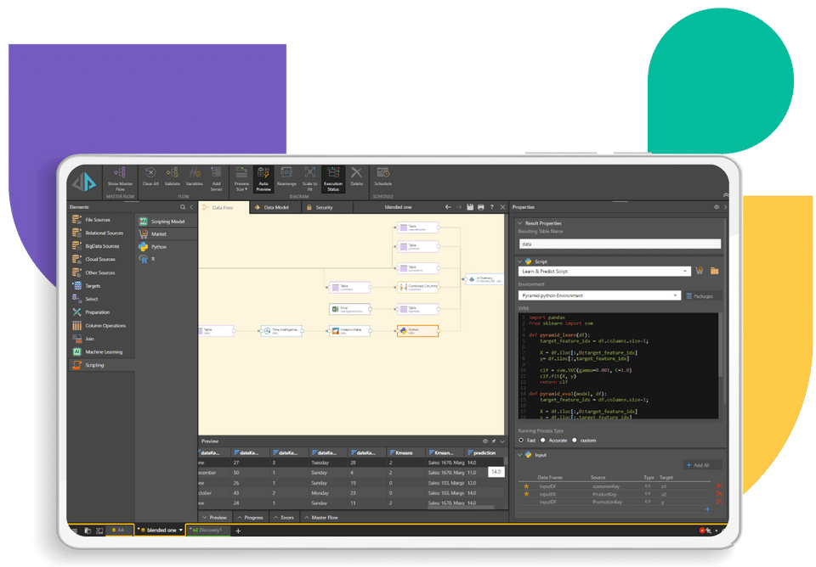Click the back arrow icon
Image resolution: width=816 pixels, height=567 pixels.
point(448,207)
